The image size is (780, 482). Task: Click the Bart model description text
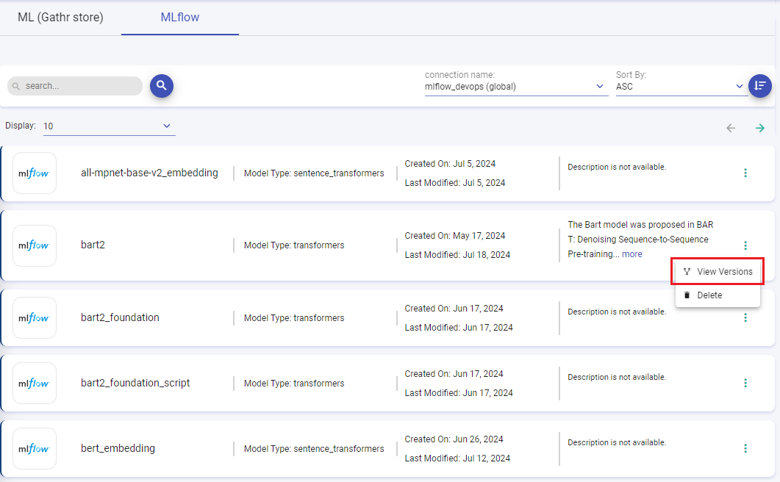click(x=641, y=240)
